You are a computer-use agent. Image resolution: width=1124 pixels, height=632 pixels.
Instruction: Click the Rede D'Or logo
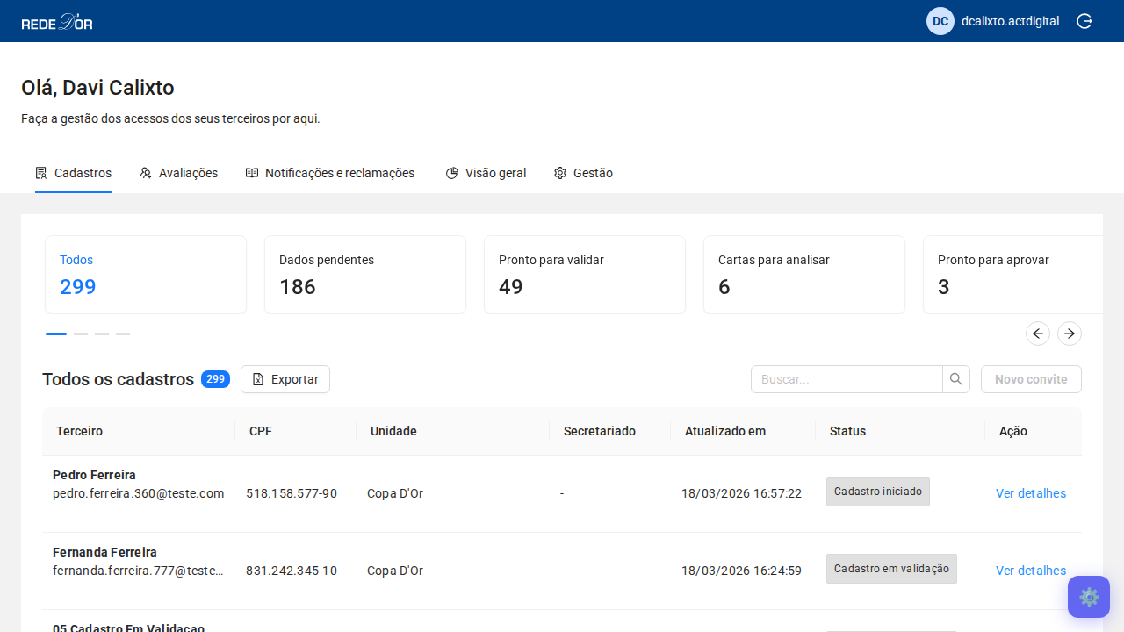(57, 22)
